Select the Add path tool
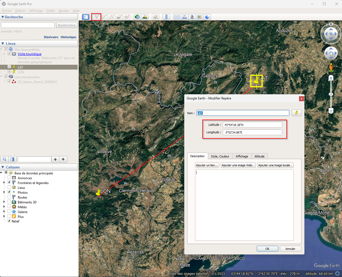Viewport: 342px width, 277px height. tap(112, 17)
